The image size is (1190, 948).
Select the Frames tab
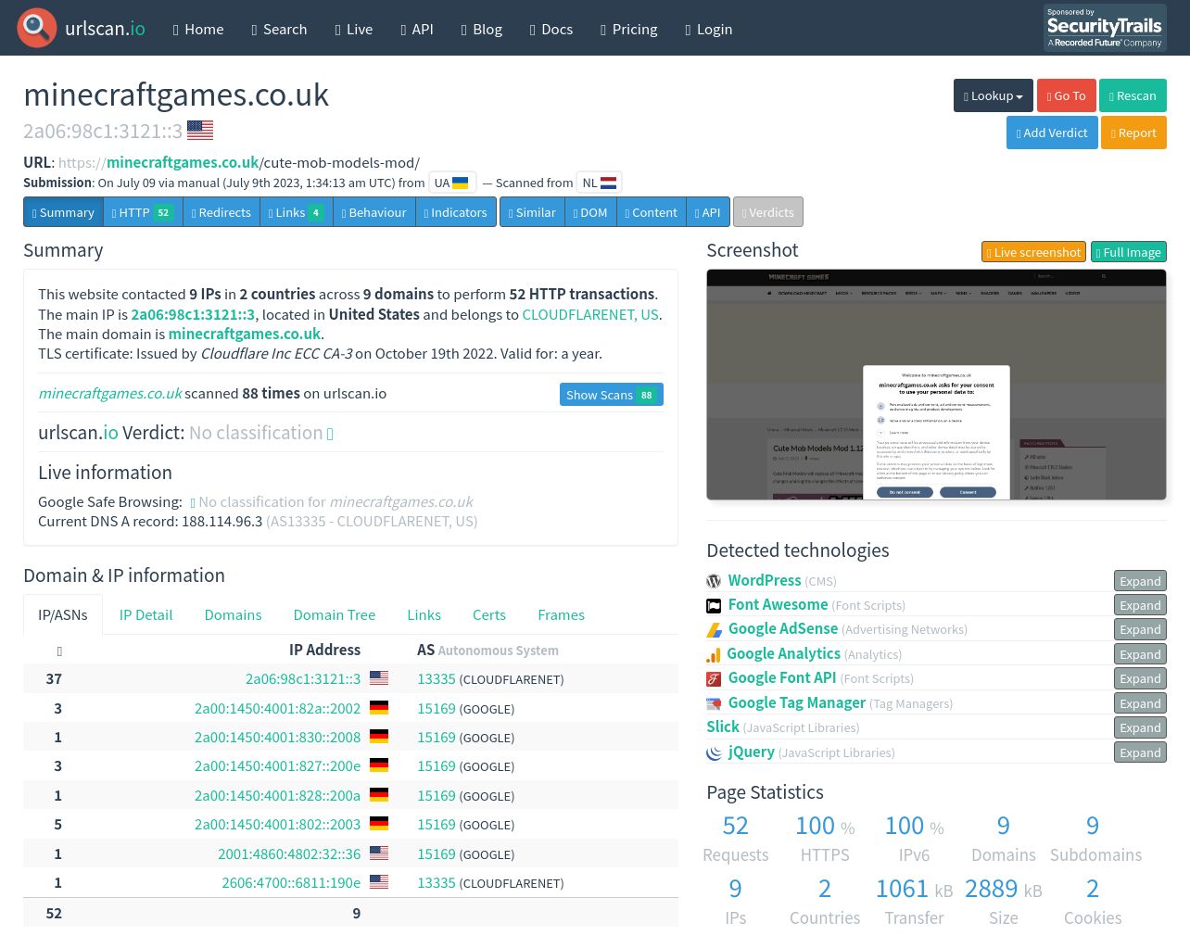[561, 614]
